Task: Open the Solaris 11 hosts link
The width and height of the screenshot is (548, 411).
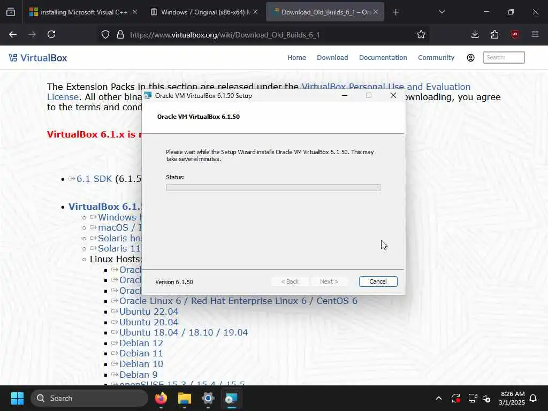Action: pyautogui.click(x=119, y=248)
